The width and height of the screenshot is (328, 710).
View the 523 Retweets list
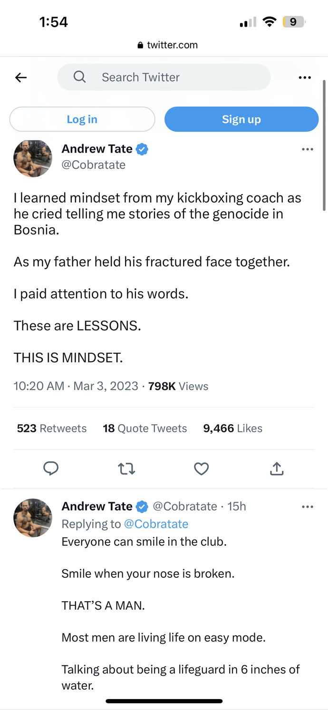52,428
